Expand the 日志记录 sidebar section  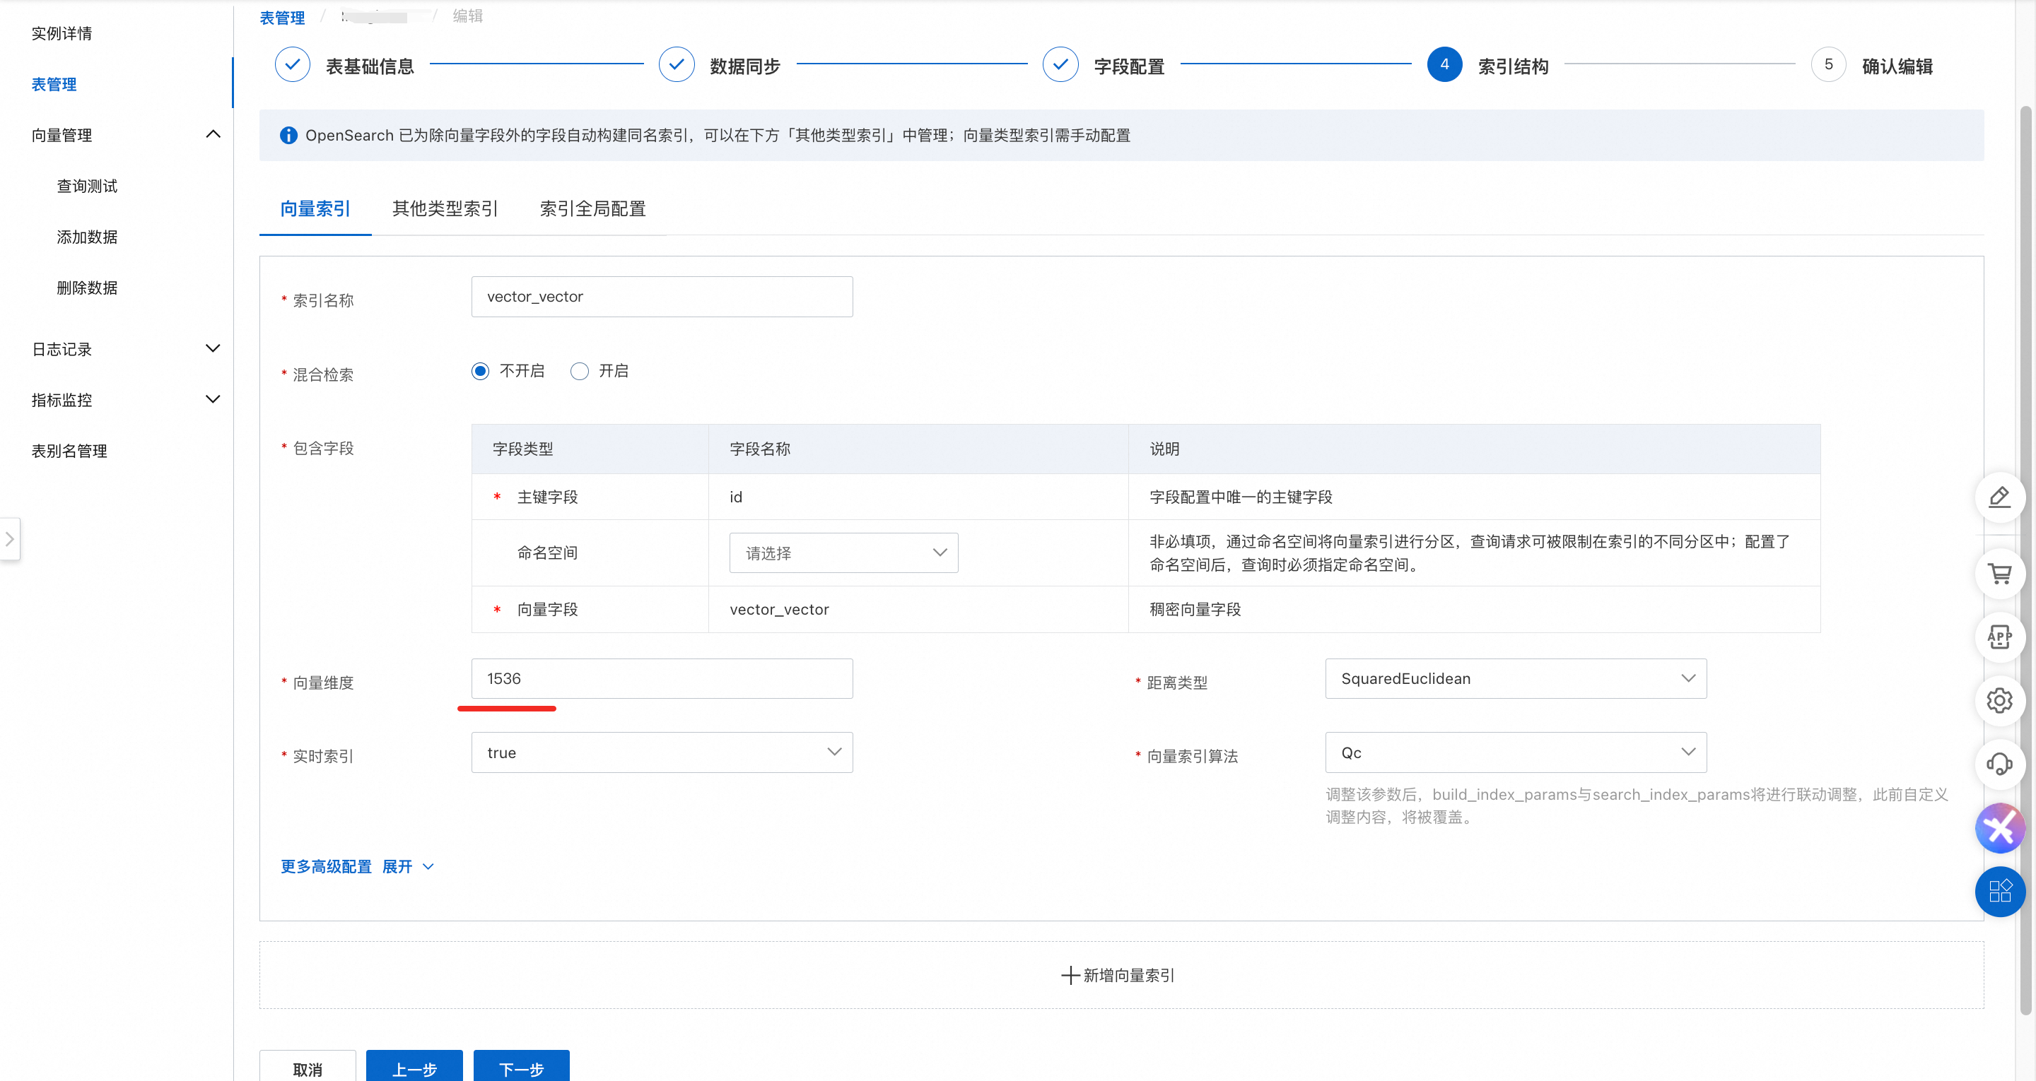pos(213,348)
